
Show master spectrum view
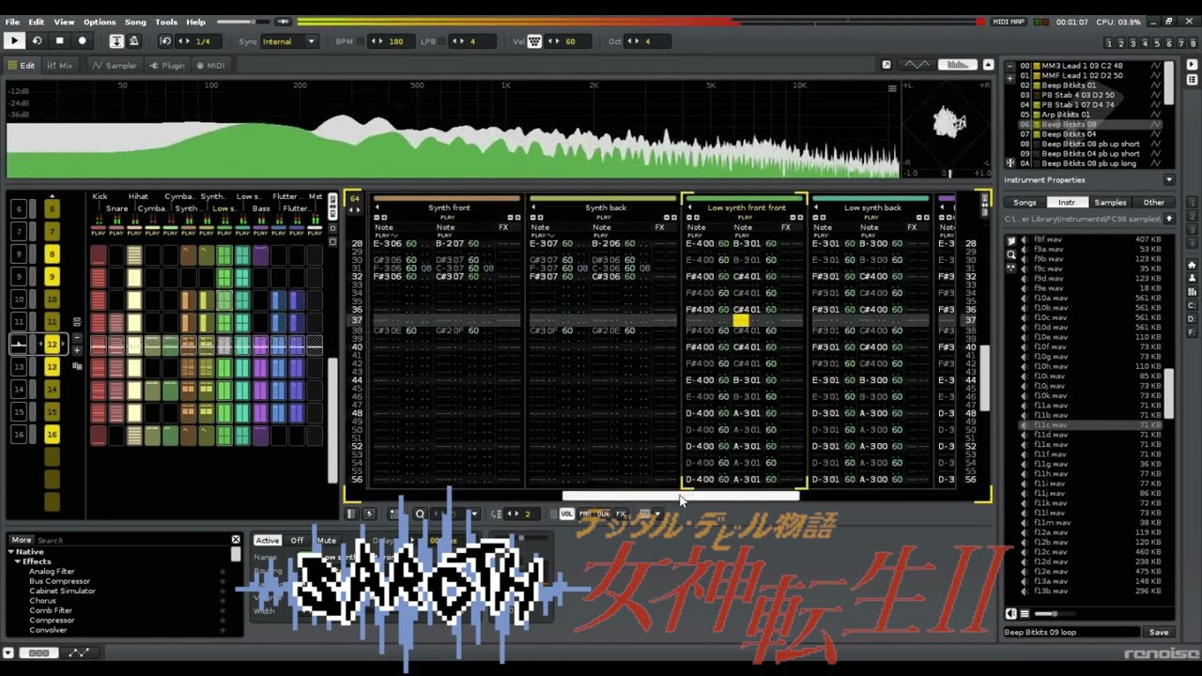pyautogui.click(x=958, y=65)
